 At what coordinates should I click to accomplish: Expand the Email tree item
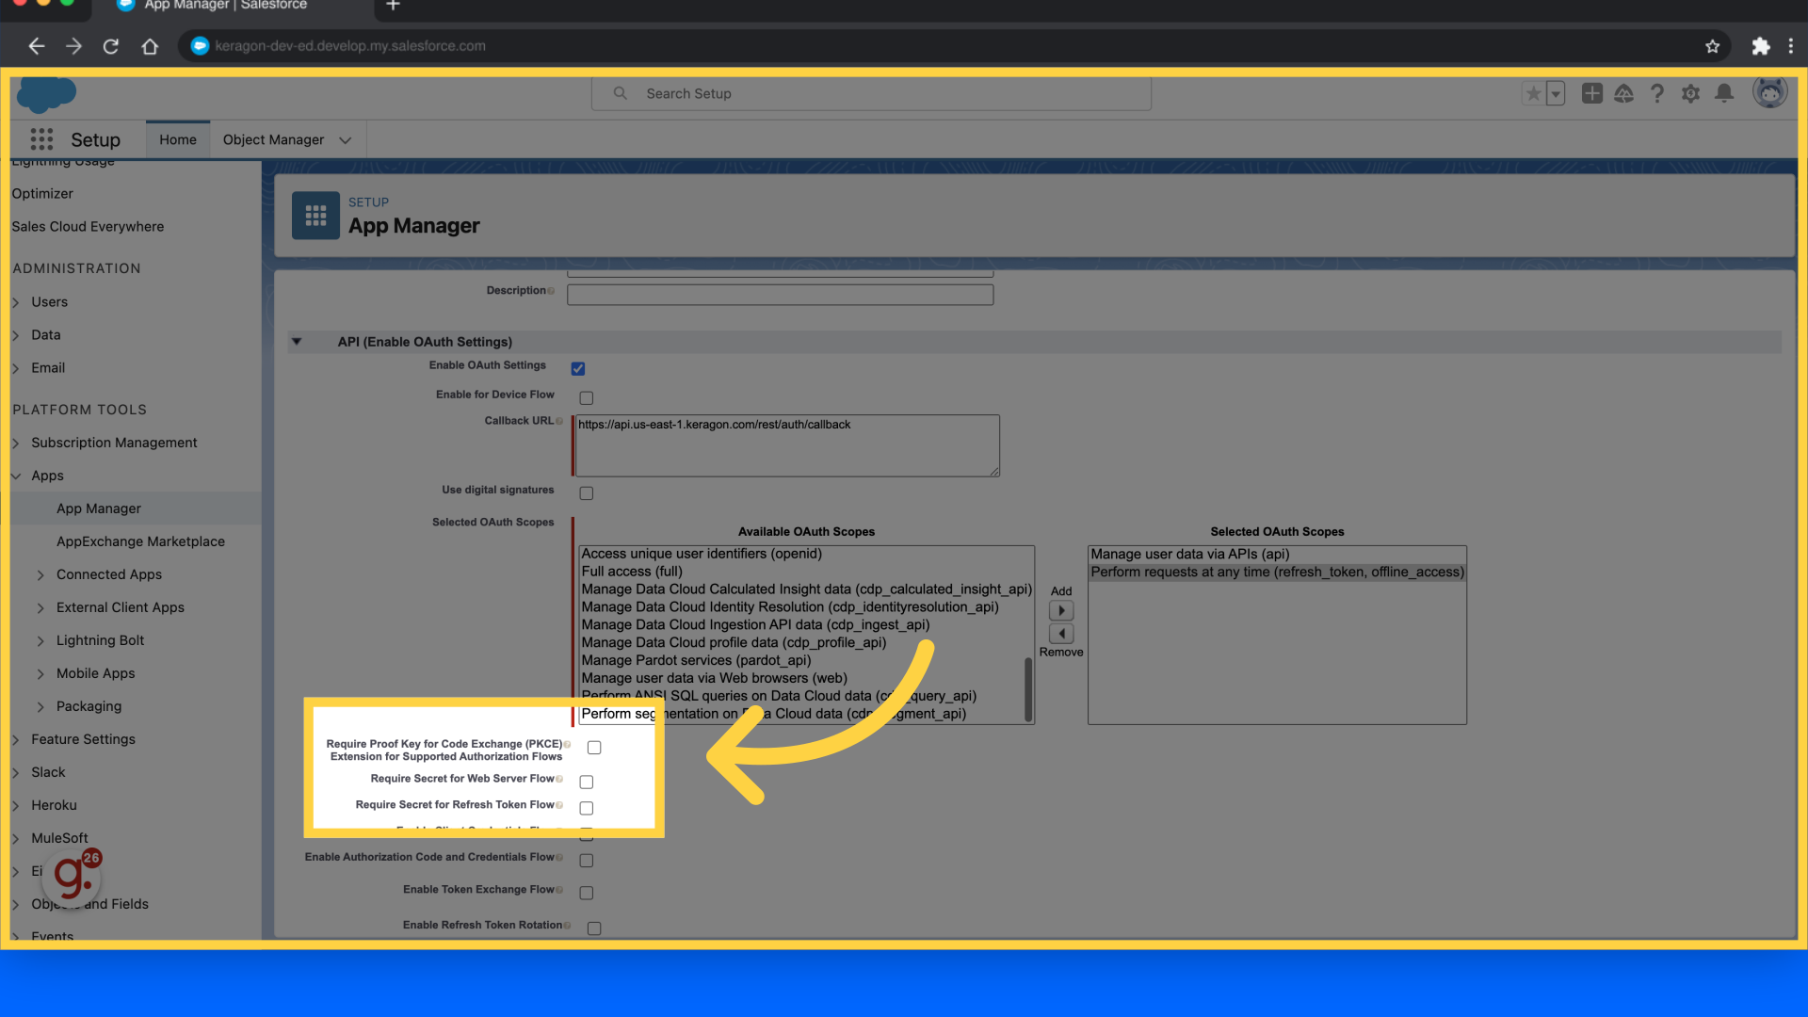(16, 368)
